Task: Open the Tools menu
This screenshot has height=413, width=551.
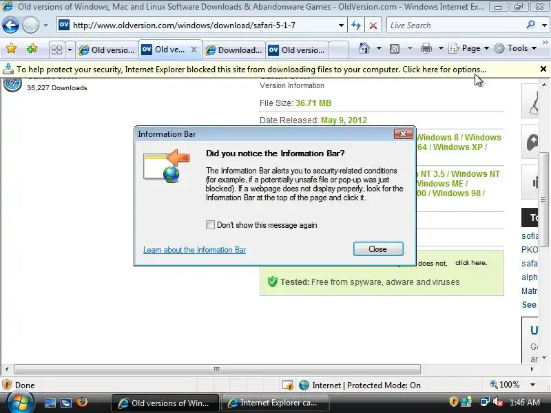Action: (515, 48)
